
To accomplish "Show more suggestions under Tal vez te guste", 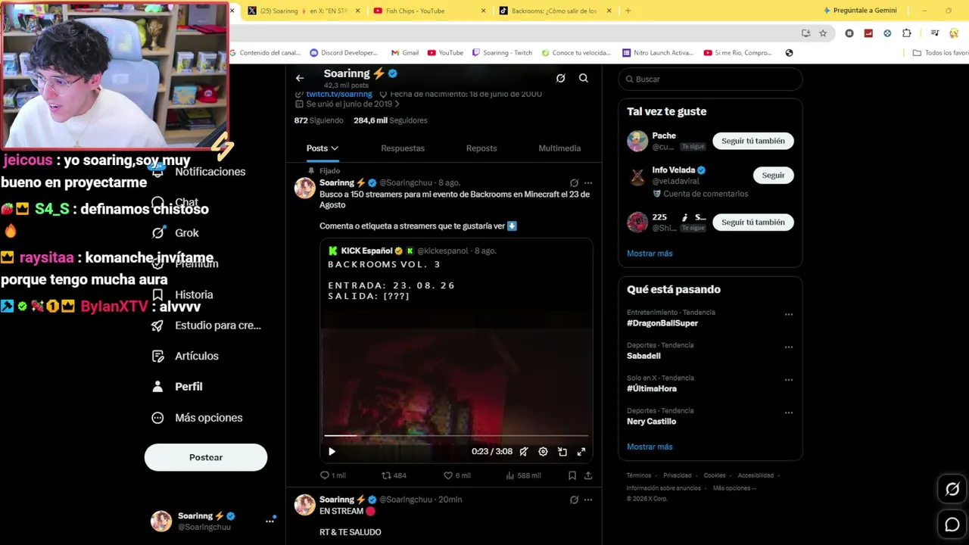I will coord(650,254).
